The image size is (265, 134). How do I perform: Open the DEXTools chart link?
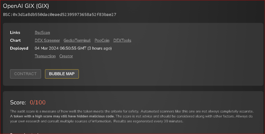(x=122, y=40)
